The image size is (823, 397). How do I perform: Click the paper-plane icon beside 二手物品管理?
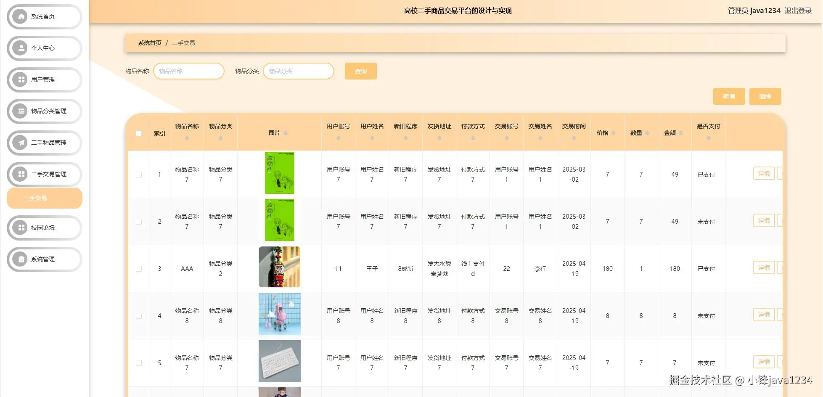(20, 143)
